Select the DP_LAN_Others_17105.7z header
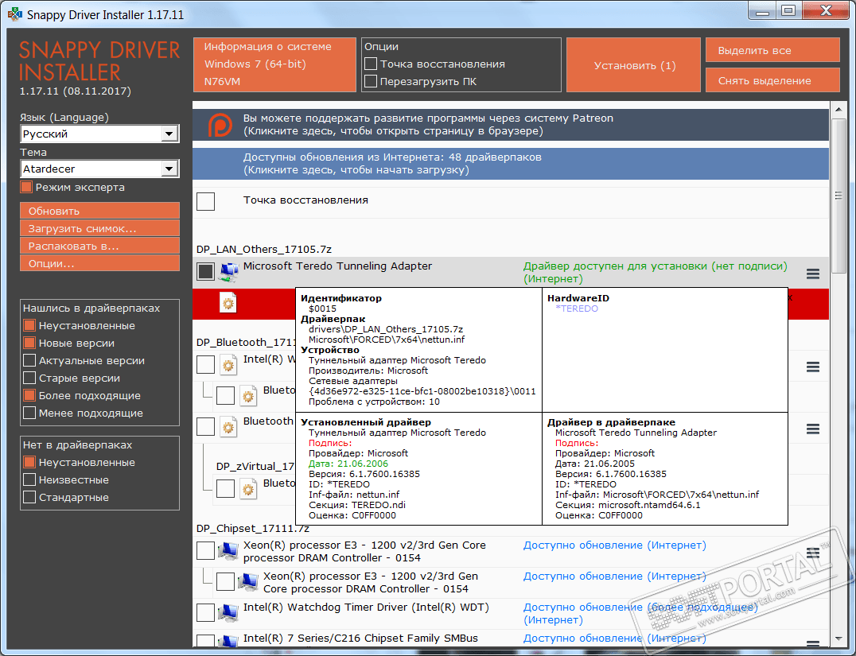The width and height of the screenshot is (856, 656). (264, 250)
